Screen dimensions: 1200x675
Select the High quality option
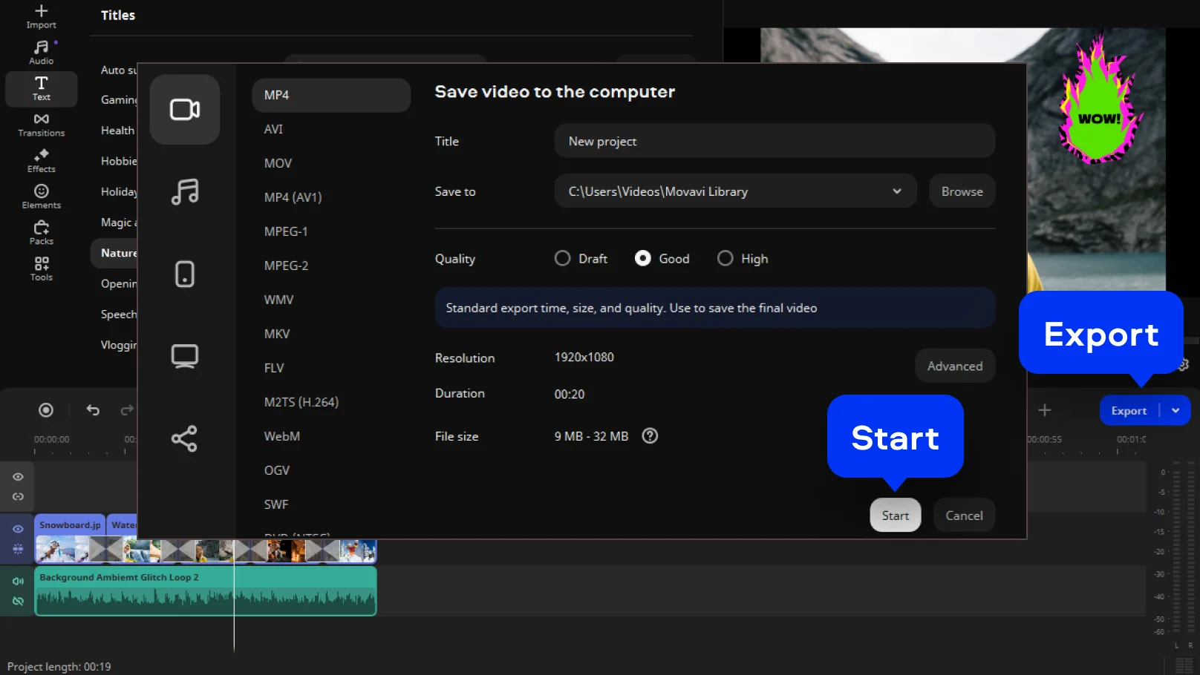(725, 258)
